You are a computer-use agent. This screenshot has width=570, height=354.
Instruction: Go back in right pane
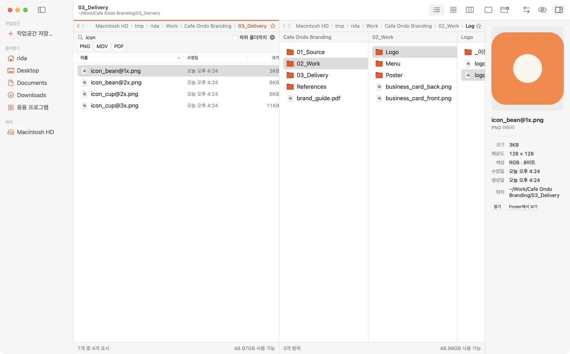tap(284, 26)
